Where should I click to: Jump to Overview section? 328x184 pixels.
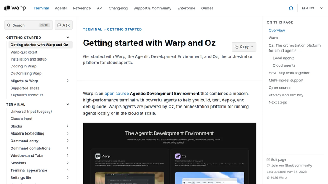[277, 30]
